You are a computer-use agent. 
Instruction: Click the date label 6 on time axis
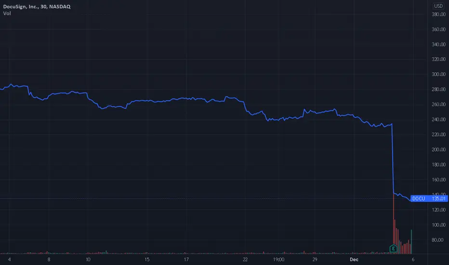tap(413, 260)
